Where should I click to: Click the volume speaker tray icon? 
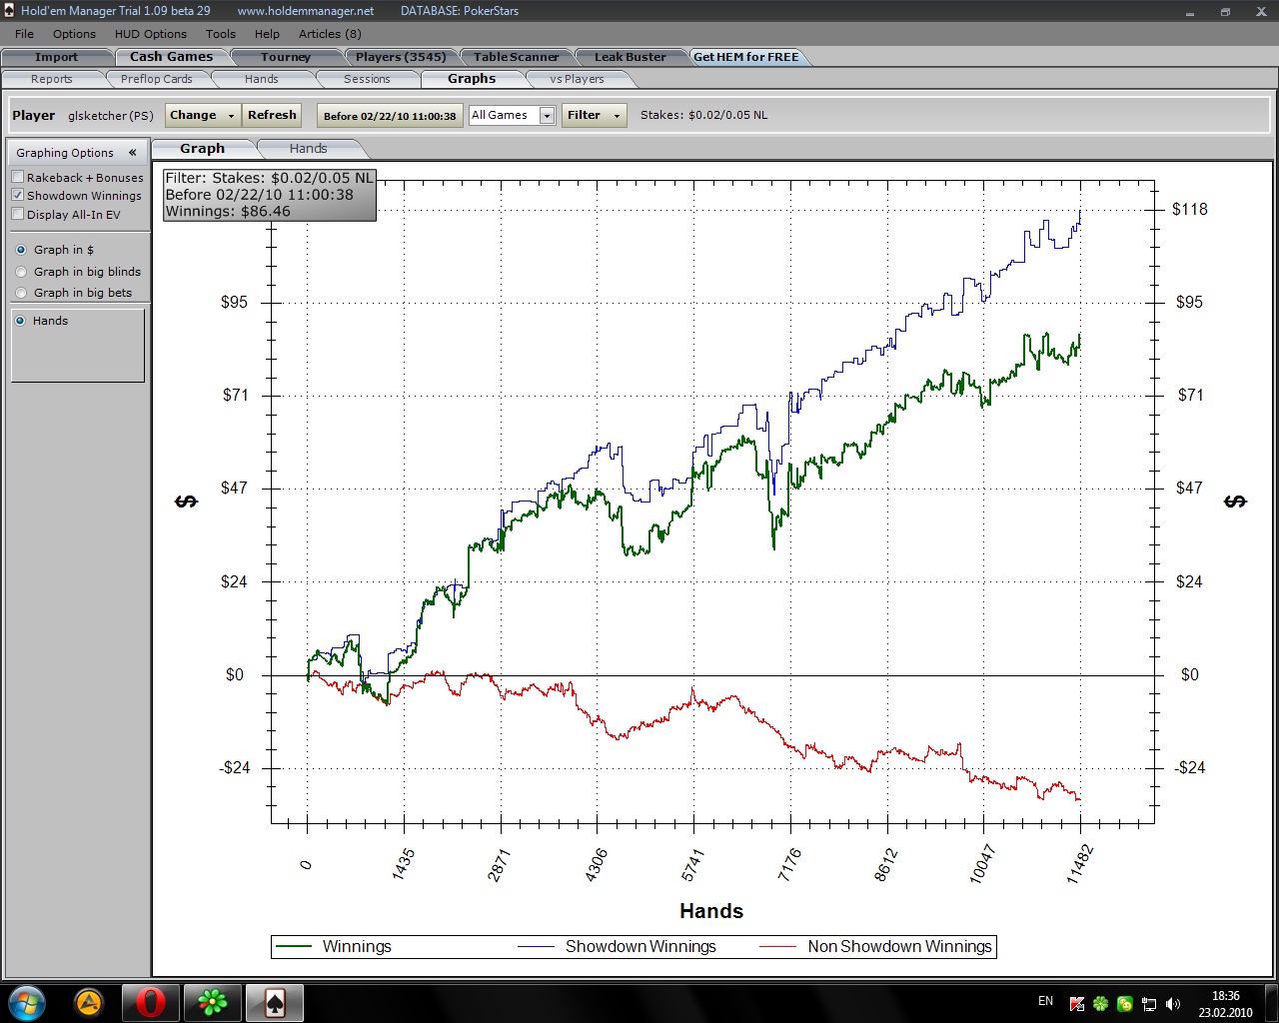(1172, 1004)
